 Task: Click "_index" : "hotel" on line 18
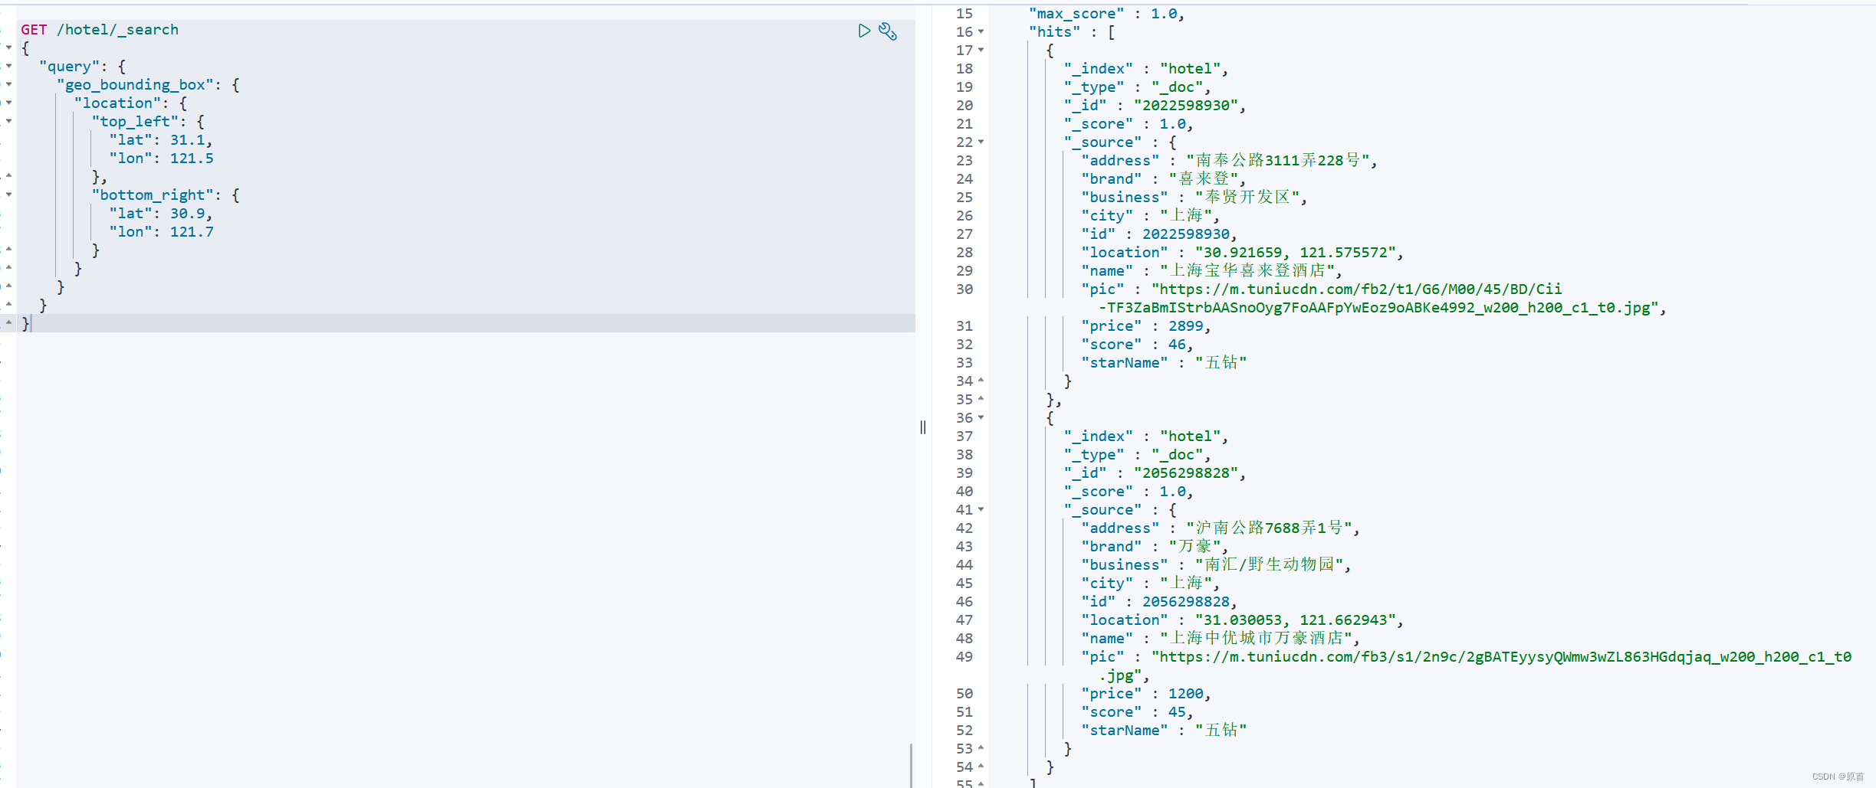(x=1145, y=69)
